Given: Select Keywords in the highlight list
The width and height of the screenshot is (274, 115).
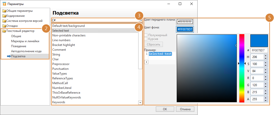Looking at the screenshot, I should click(x=59, y=102).
